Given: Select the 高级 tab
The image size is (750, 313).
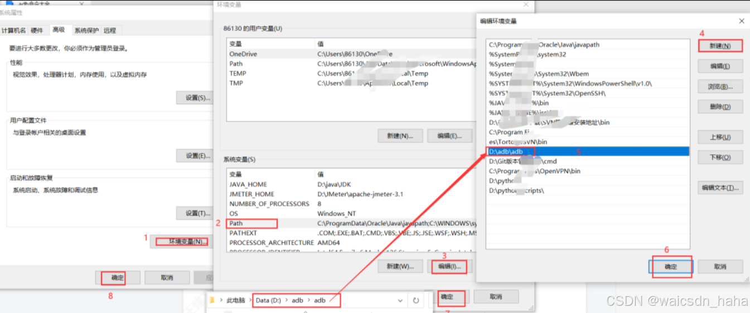Looking at the screenshot, I should 59,30.
